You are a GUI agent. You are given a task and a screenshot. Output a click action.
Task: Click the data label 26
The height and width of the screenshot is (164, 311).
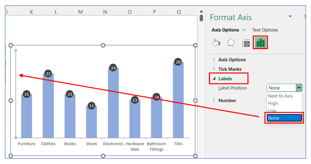point(178,62)
